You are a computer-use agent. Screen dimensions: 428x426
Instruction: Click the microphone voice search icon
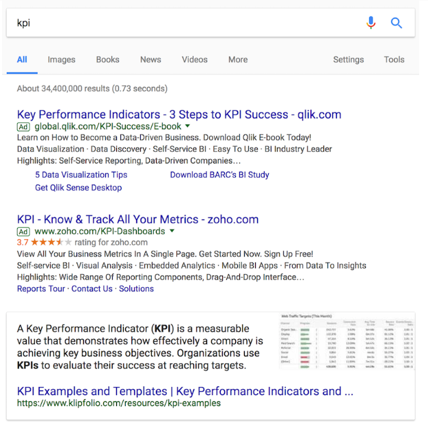[x=371, y=23]
